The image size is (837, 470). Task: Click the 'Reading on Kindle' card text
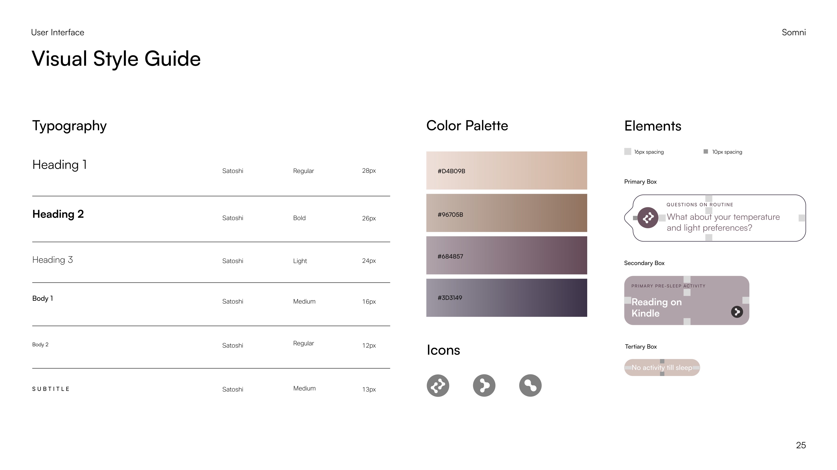656,308
